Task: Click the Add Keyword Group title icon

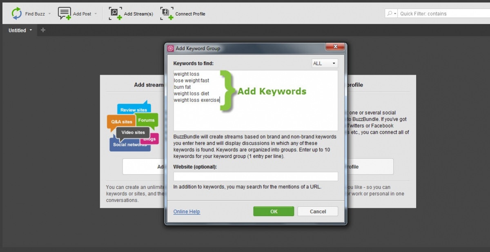Action: pos(171,48)
